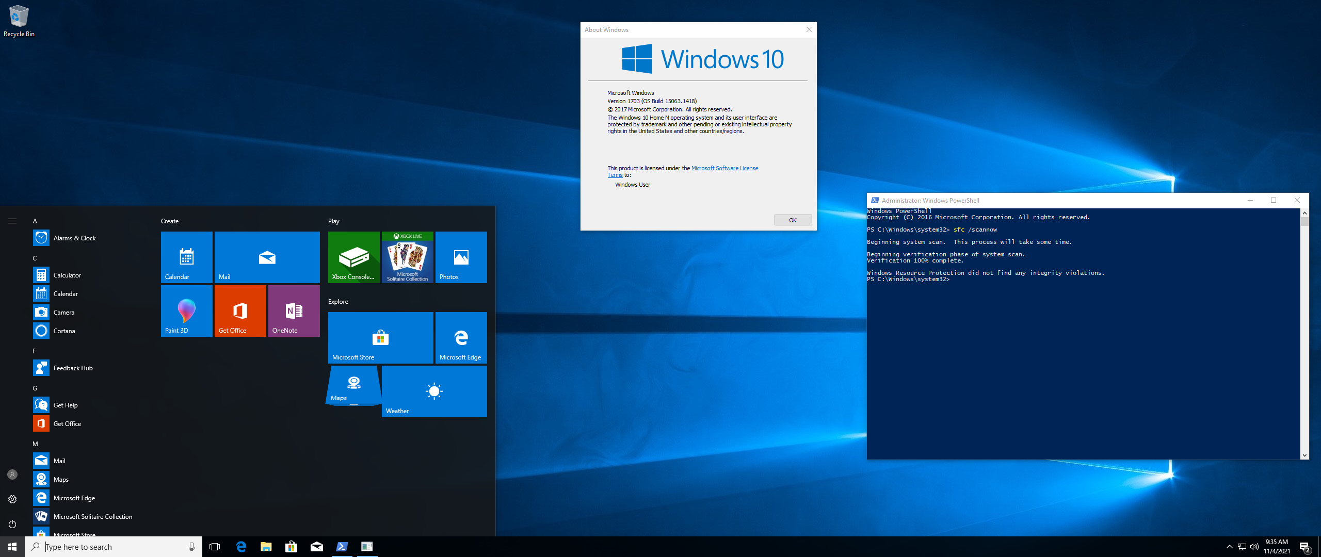The height and width of the screenshot is (557, 1321).
Task: Click the Explore tile group title
Action: (339, 302)
